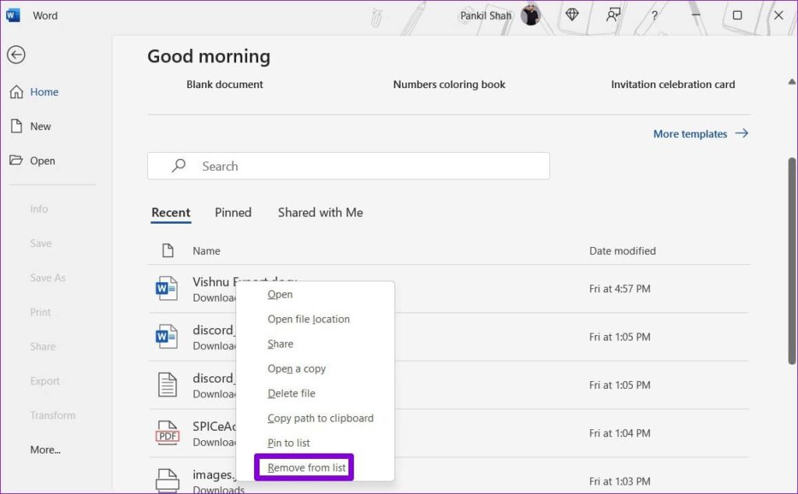This screenshot has width=798, height=494.
Task: Click the Pankil Shah profile picture
Action: (x=531, y=15)
